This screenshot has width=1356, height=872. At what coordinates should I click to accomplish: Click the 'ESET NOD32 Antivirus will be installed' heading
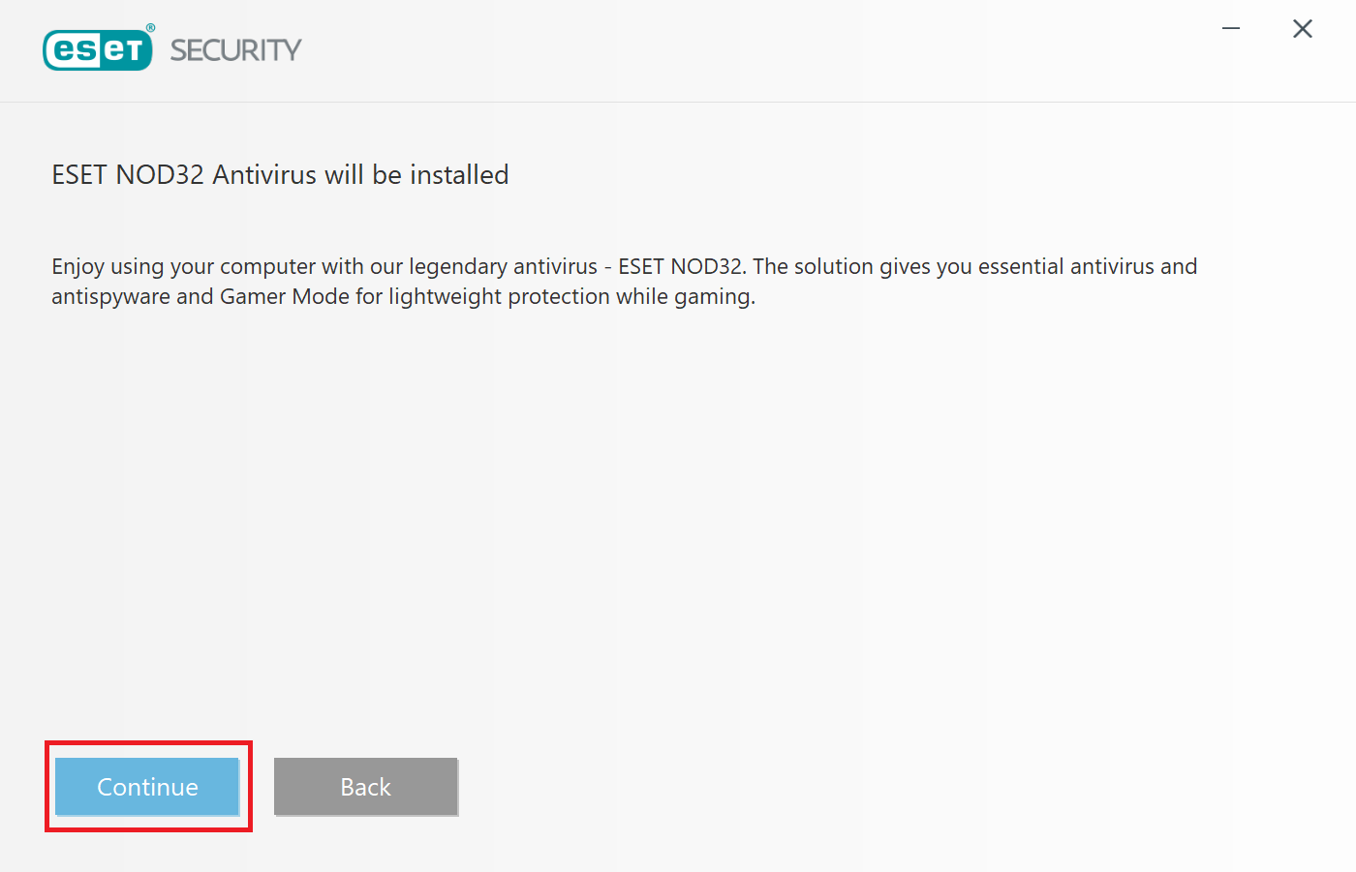coord(280,175)
